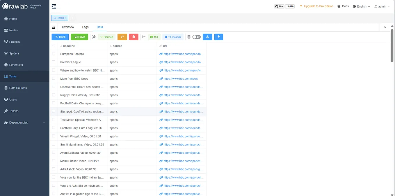This screenshot has height=196, width=395.
Task: Click the delete trash icon
Action: (134, 37)
